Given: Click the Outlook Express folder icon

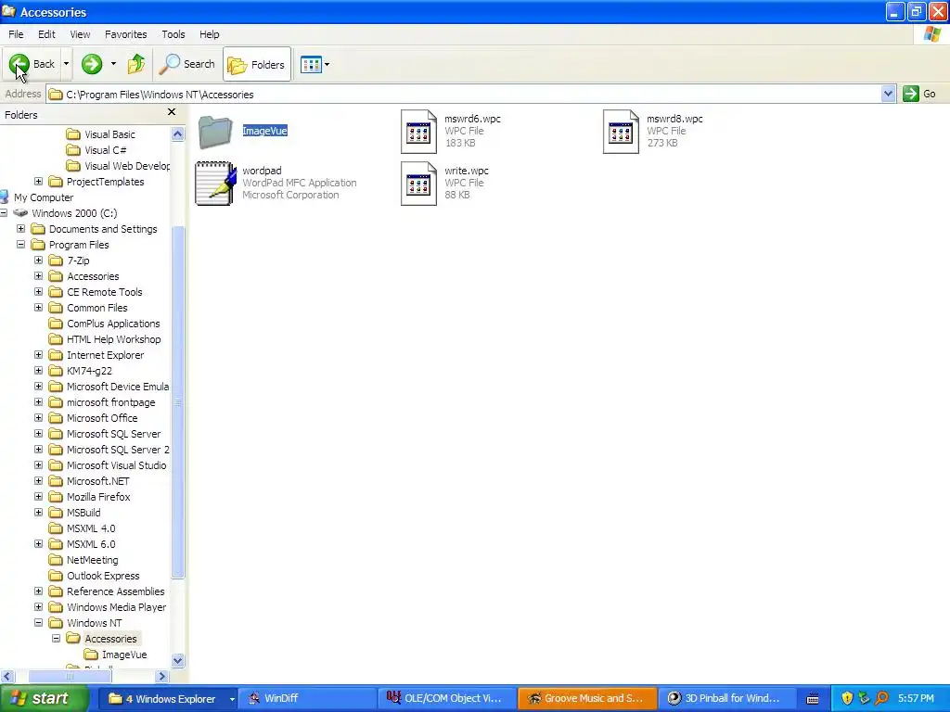Looking at the screenshot, I should [x=56, y=575].
